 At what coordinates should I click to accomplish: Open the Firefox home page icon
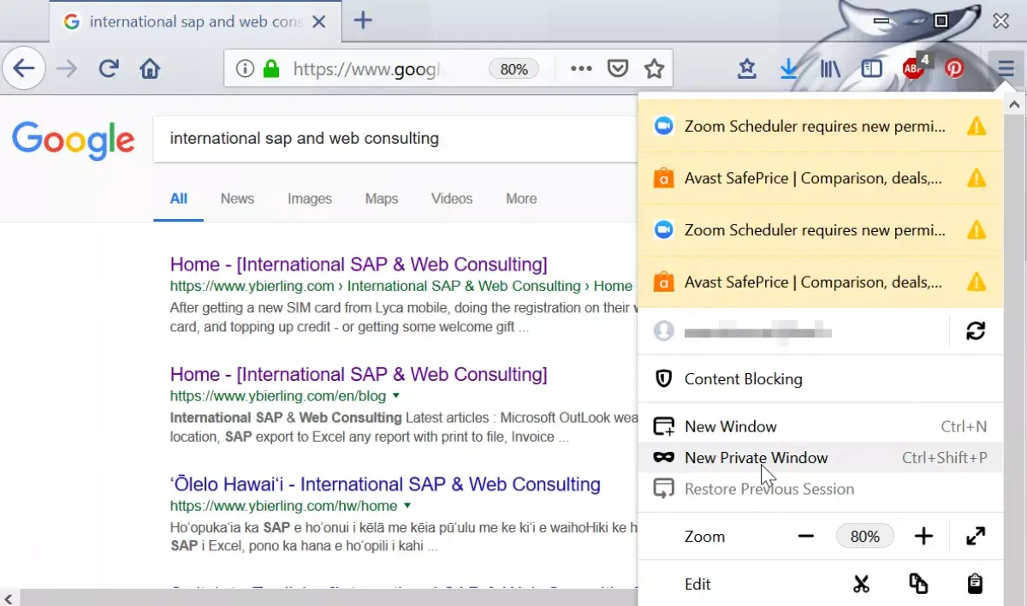point(150,68)
